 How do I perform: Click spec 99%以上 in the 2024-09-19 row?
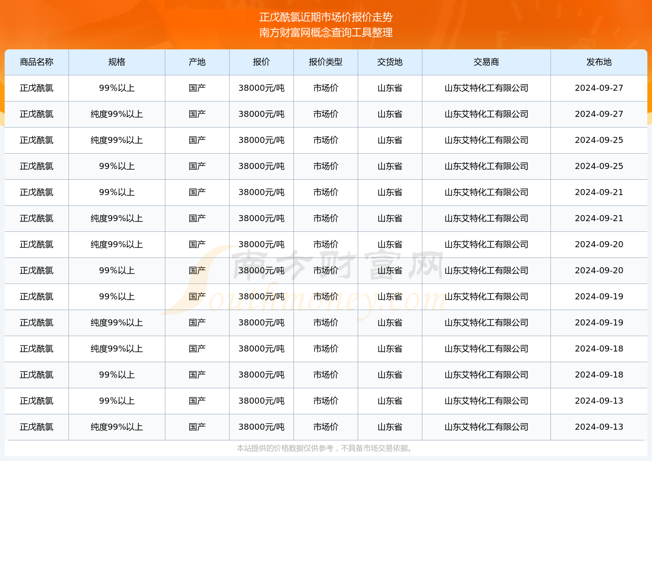[x=117, y=297]
